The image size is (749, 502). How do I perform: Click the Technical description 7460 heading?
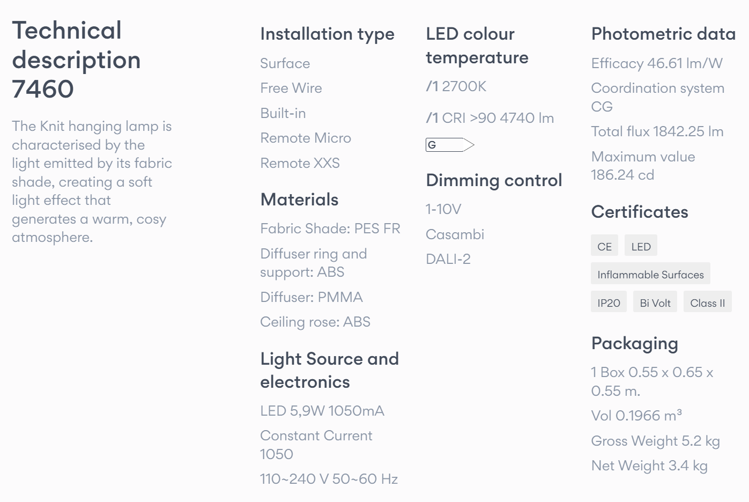[x=76, y=60]
